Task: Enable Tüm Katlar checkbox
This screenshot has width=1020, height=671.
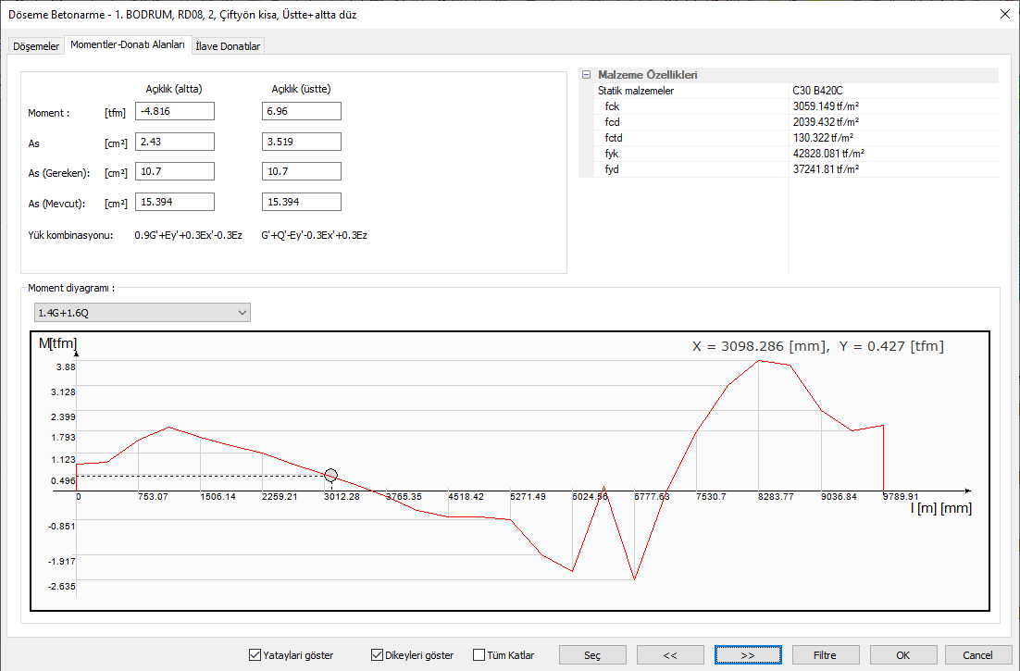Action: tap(479, 655)
